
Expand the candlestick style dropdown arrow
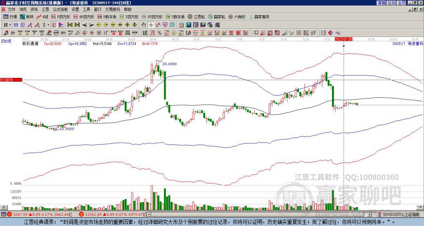coord(49,25)
